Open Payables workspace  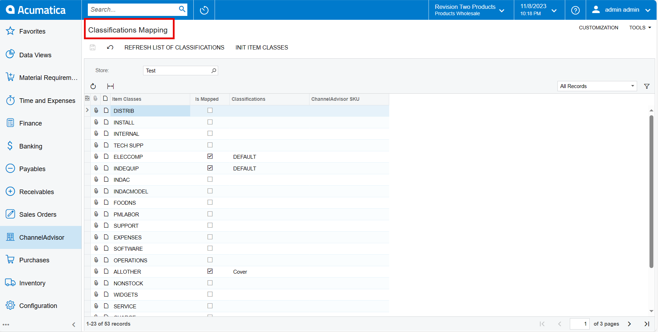[x=41, y=169]
